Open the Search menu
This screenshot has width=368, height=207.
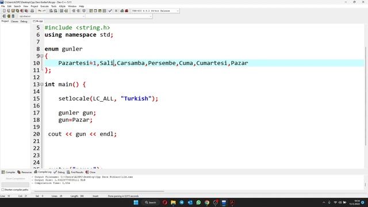(17, 6)
